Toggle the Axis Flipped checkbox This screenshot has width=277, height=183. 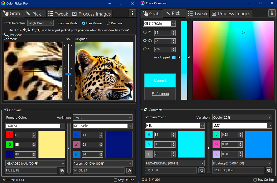tap(174, 57)
